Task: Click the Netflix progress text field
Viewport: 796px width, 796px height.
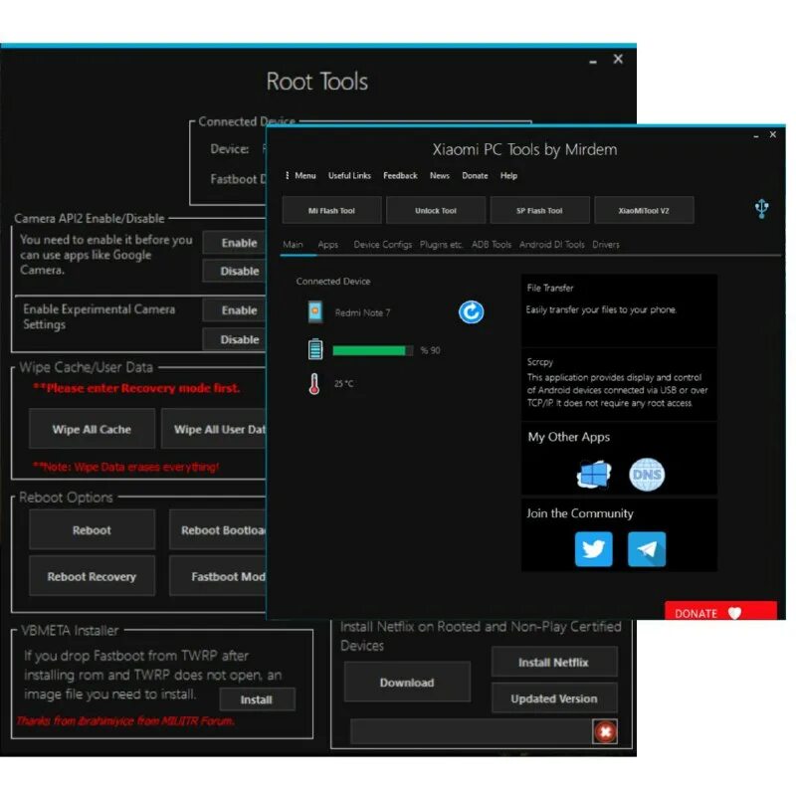Action: (x=471, y=731)
